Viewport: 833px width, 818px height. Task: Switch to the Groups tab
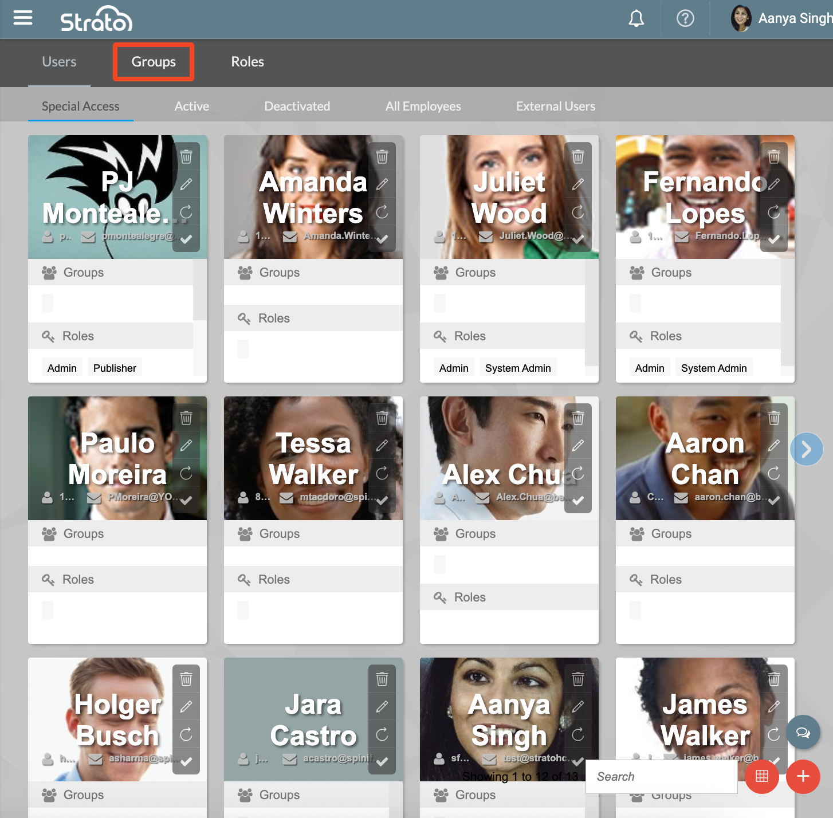coord(154,62)
